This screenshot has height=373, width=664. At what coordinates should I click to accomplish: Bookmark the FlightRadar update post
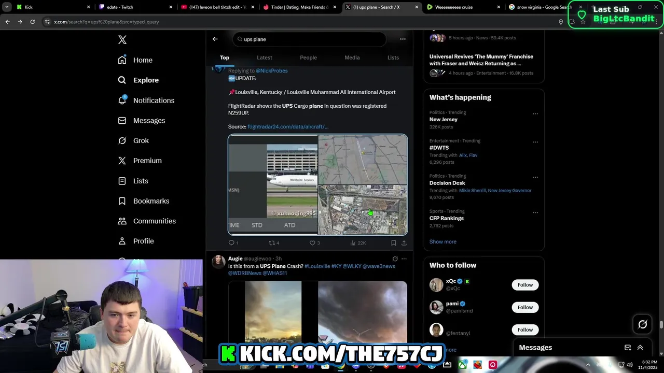(x=394, y=243)
